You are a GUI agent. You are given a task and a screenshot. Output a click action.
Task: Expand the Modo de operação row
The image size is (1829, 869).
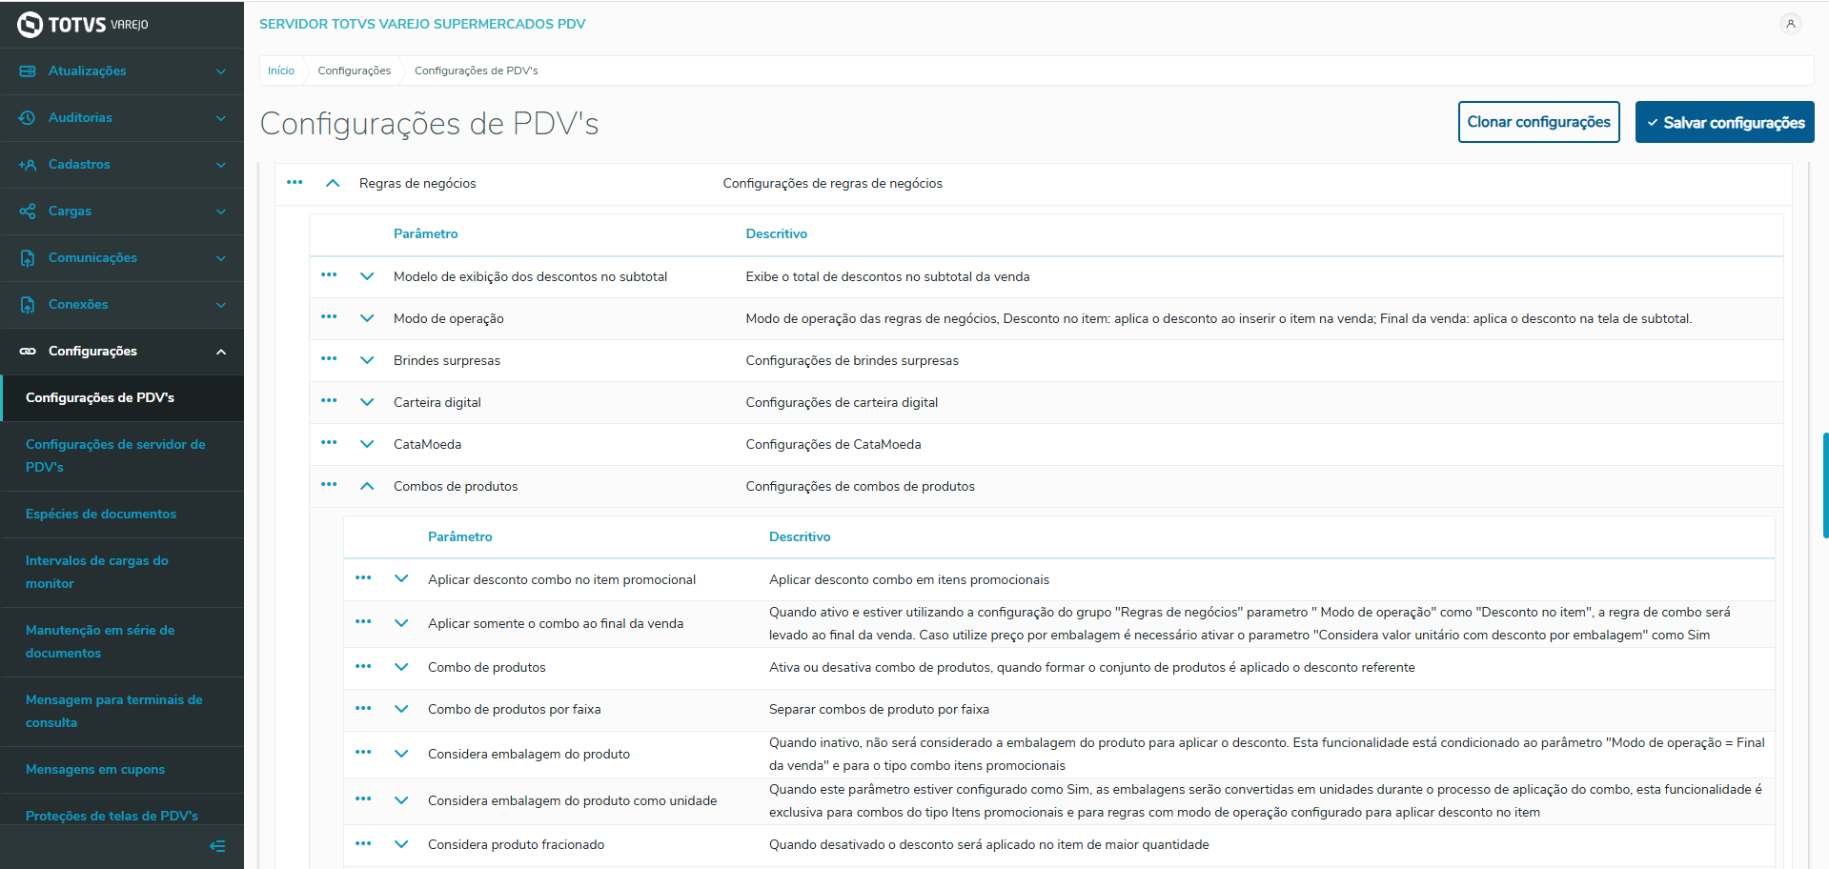[367, 318]
